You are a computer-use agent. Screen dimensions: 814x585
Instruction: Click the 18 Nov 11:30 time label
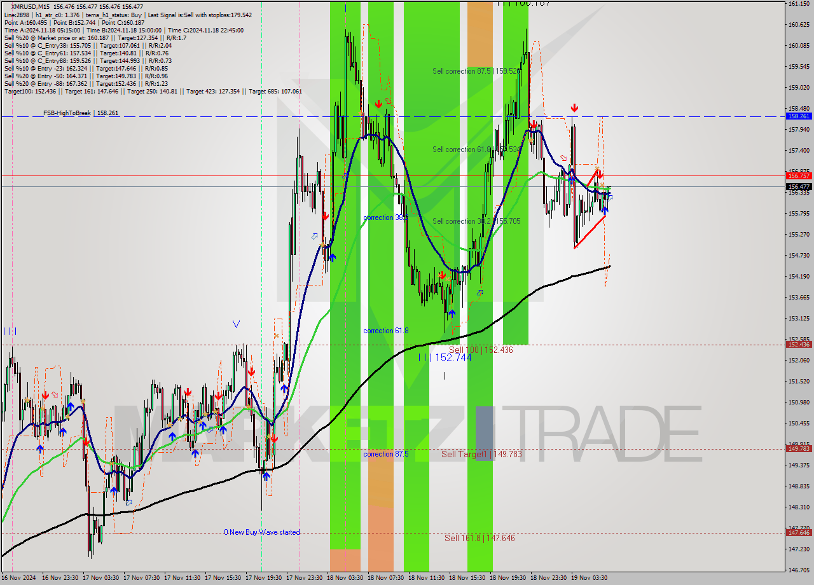click(427, 578)
